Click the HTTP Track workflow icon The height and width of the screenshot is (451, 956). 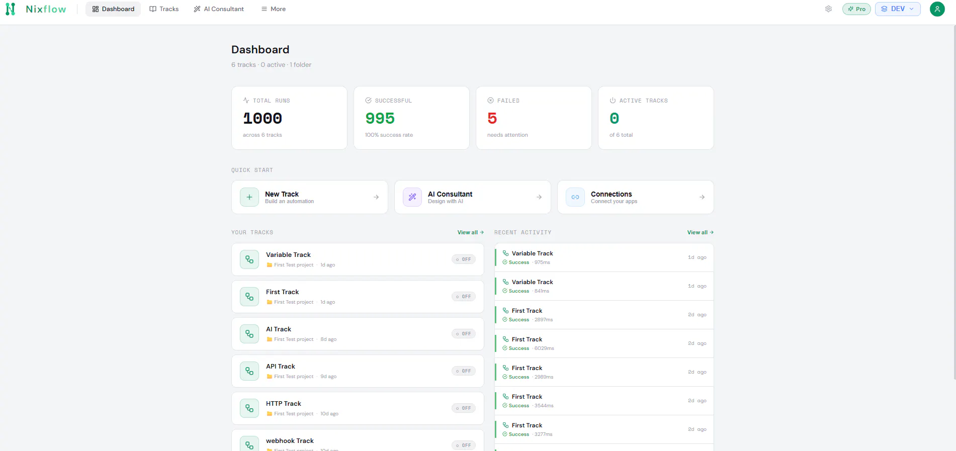[x=249, y=408]
